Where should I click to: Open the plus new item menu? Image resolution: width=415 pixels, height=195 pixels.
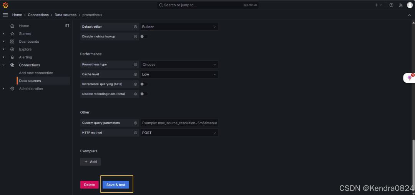tap(378, 5)
